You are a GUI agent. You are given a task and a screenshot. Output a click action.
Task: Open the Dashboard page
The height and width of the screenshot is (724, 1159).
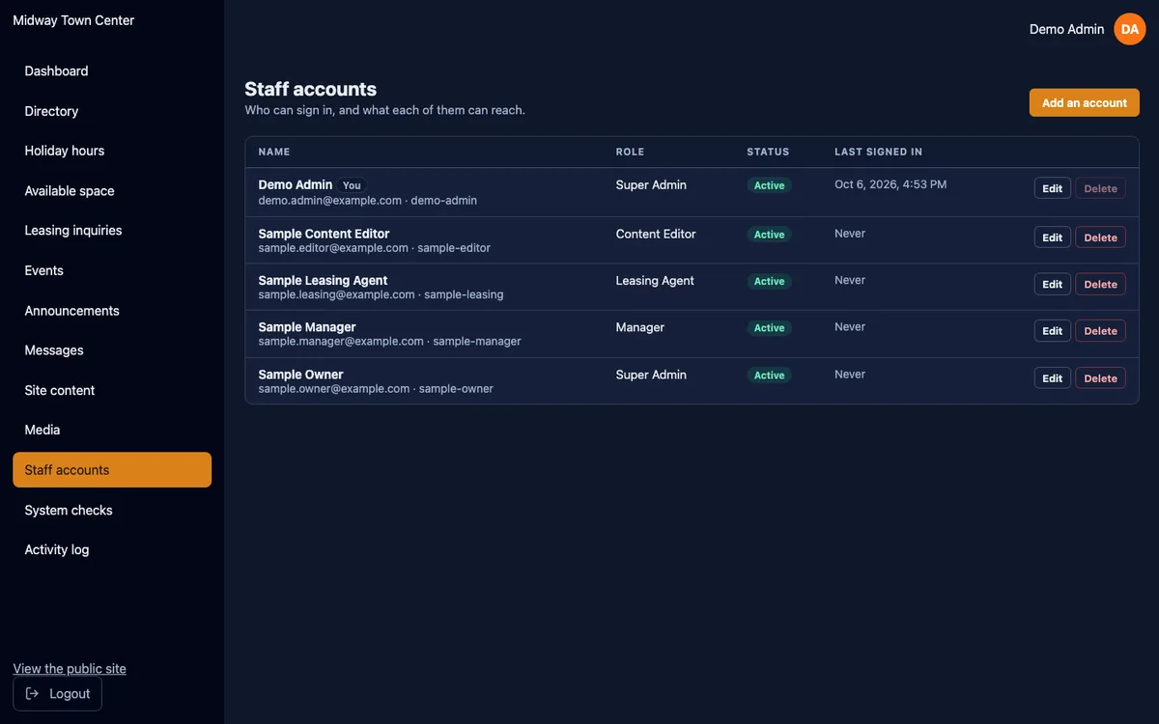pyautogui.click(x=112, y=71)
